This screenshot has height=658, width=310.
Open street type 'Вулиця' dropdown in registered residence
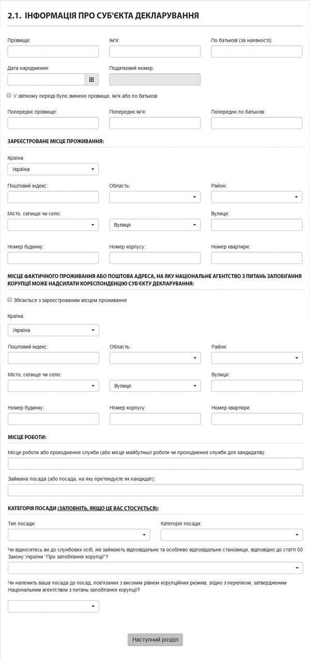[x=154, y=225]
